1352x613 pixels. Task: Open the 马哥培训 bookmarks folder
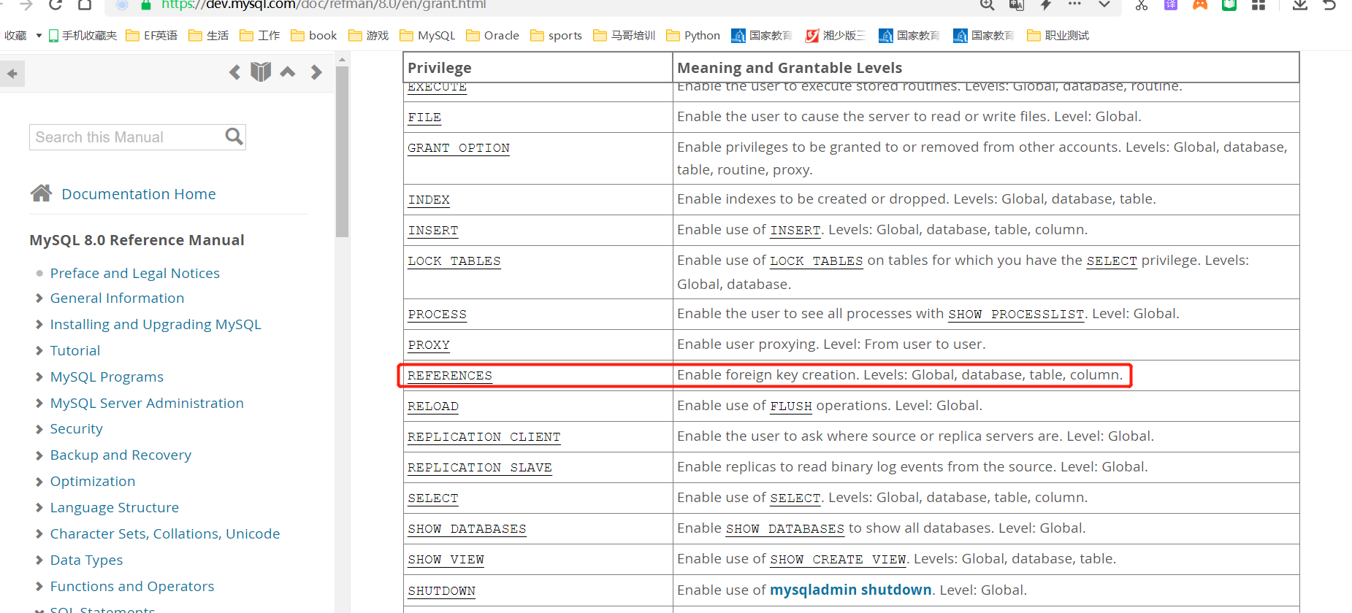pyautogui.click(x=624, y=35)
